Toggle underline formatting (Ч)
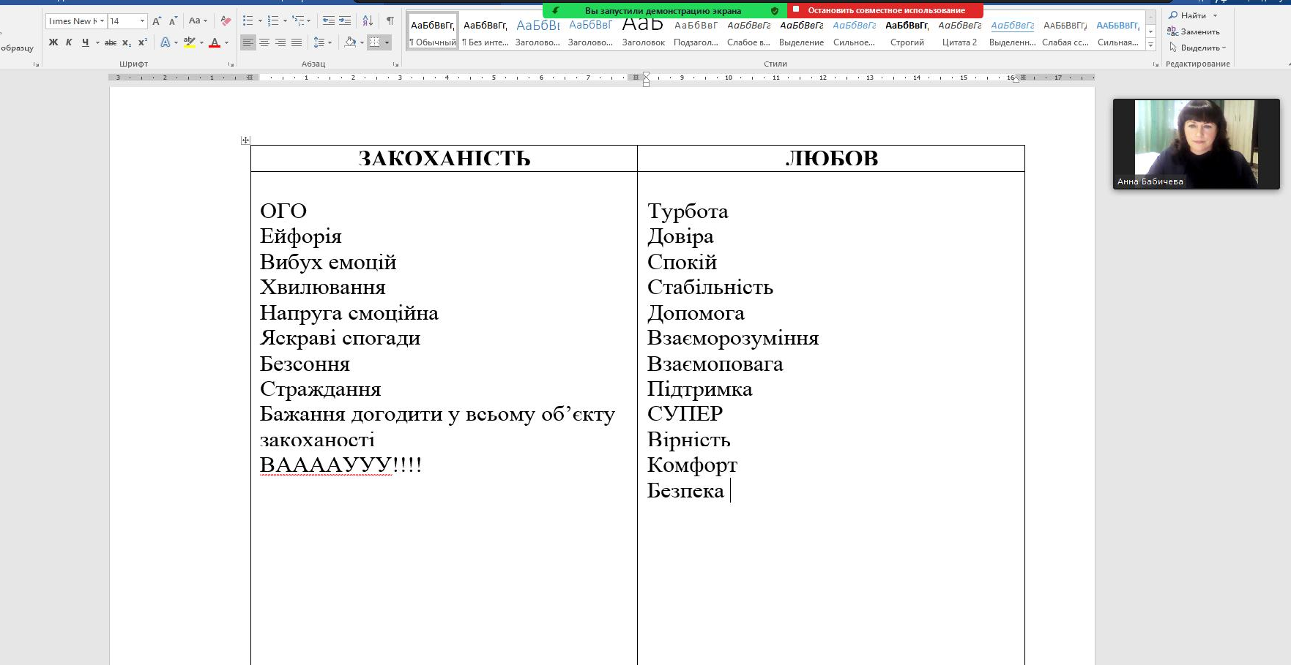 pyautogui.click(x=85, y=42)
